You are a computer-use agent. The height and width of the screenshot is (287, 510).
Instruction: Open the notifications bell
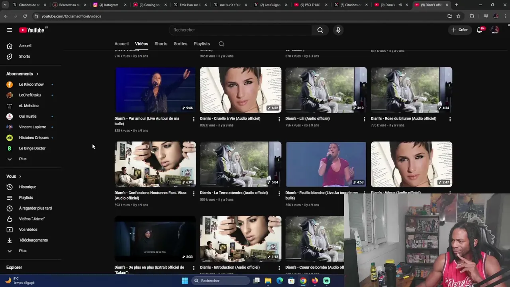pos(480,30)
